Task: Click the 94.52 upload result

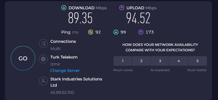Action: pos(138,18)
